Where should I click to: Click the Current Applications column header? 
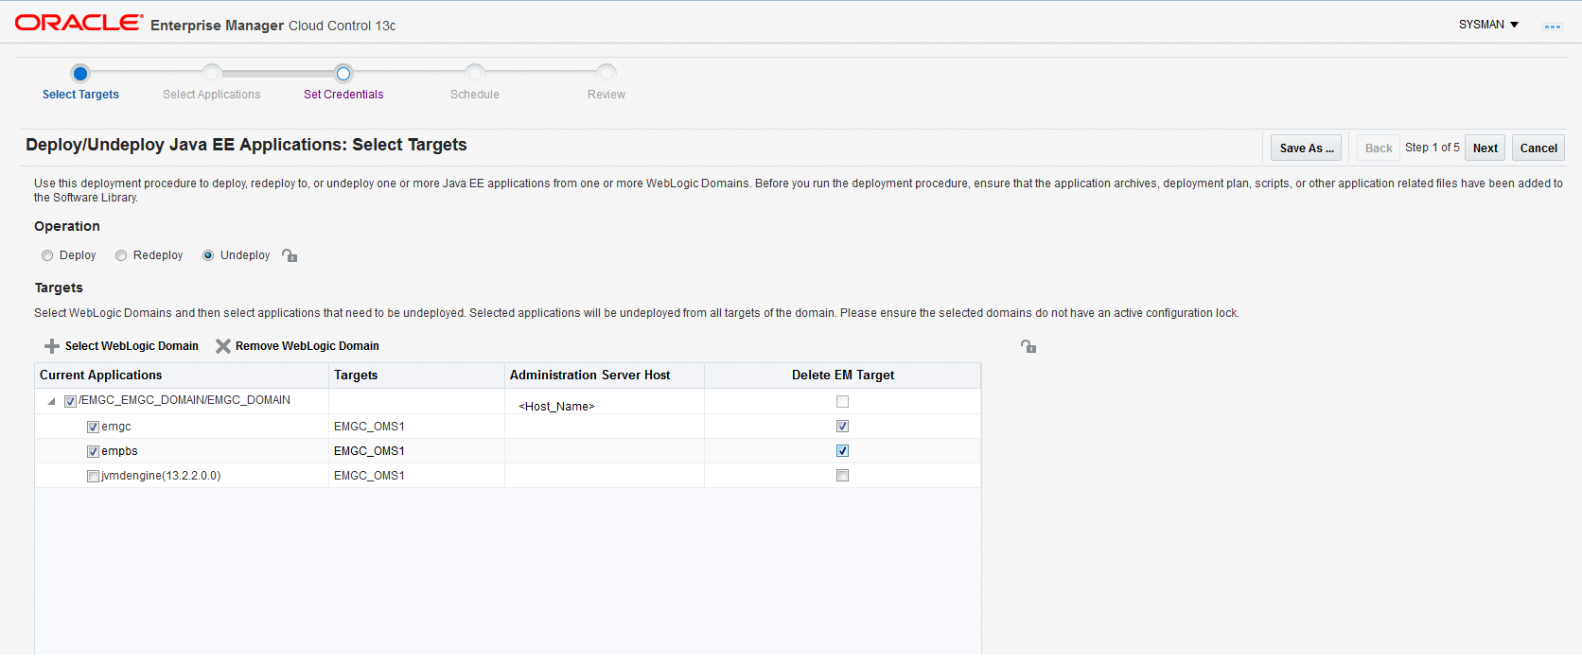click(182, 376)
